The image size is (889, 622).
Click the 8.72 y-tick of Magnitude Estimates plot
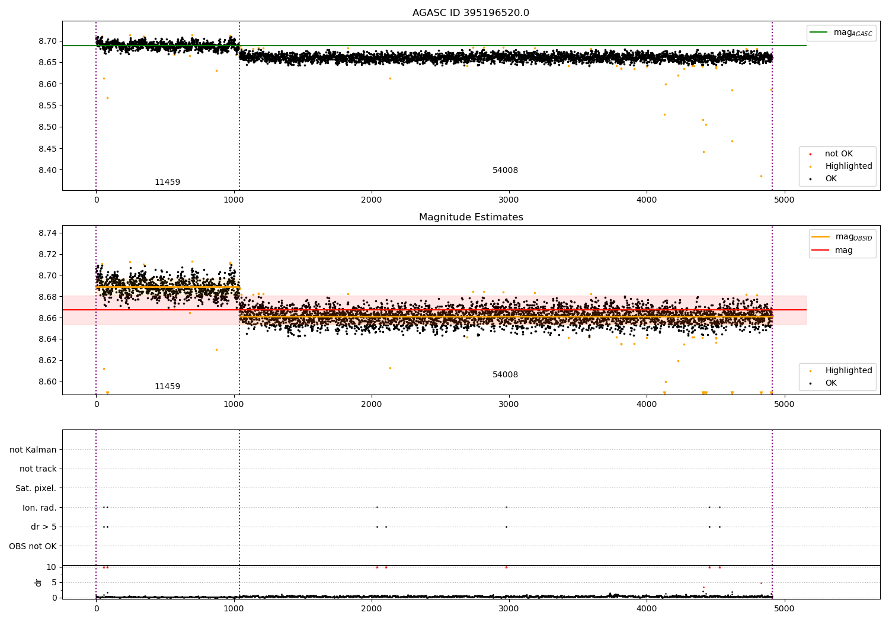(48, 254)
